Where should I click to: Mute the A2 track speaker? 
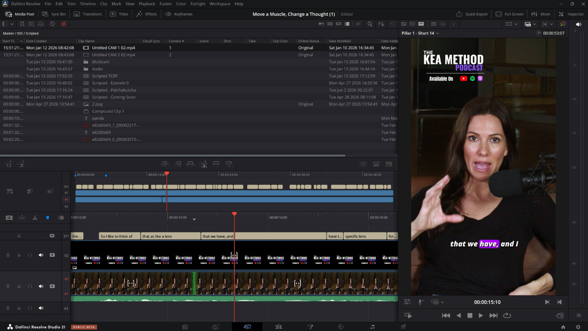(x=41, y=308)
